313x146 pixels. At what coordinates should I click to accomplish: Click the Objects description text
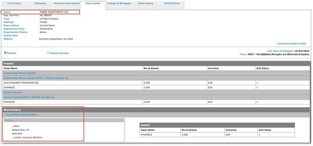[56, 39]
